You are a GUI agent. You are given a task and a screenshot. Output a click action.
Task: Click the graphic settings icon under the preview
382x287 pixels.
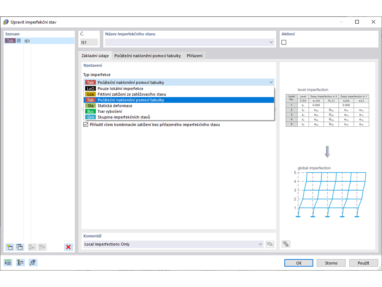[x=286, y=244]
